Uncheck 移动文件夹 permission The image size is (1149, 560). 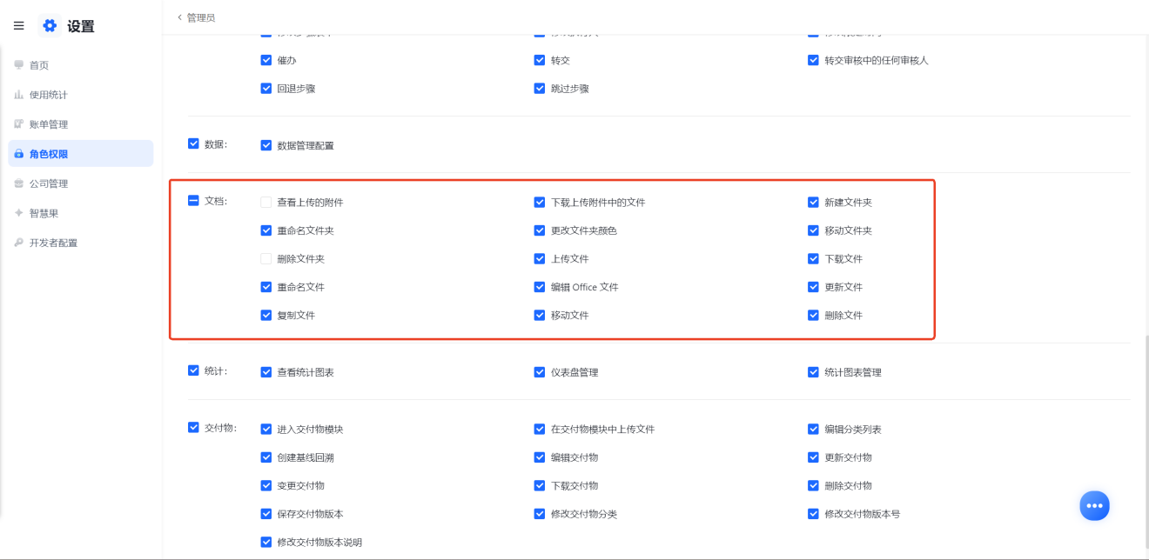point(813,230)
